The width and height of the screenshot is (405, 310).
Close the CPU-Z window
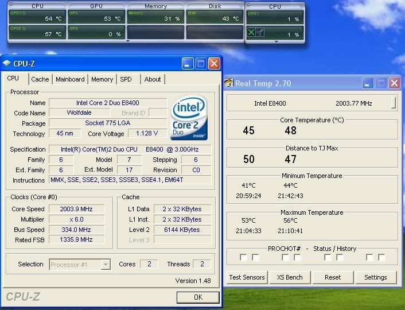coord(214,63)
